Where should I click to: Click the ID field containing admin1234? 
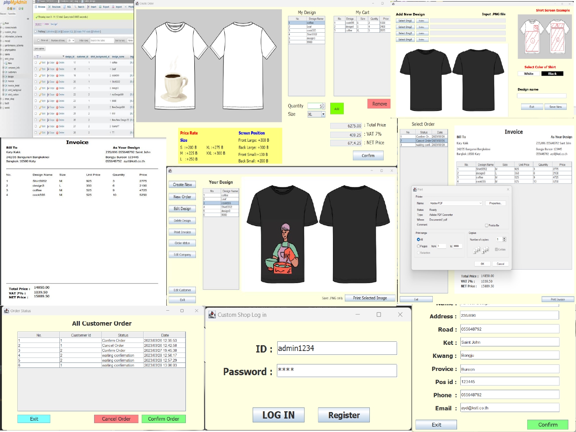click(x=337, y=348)
